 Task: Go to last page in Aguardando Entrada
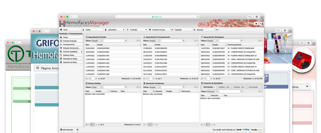(x=99, y=78)
